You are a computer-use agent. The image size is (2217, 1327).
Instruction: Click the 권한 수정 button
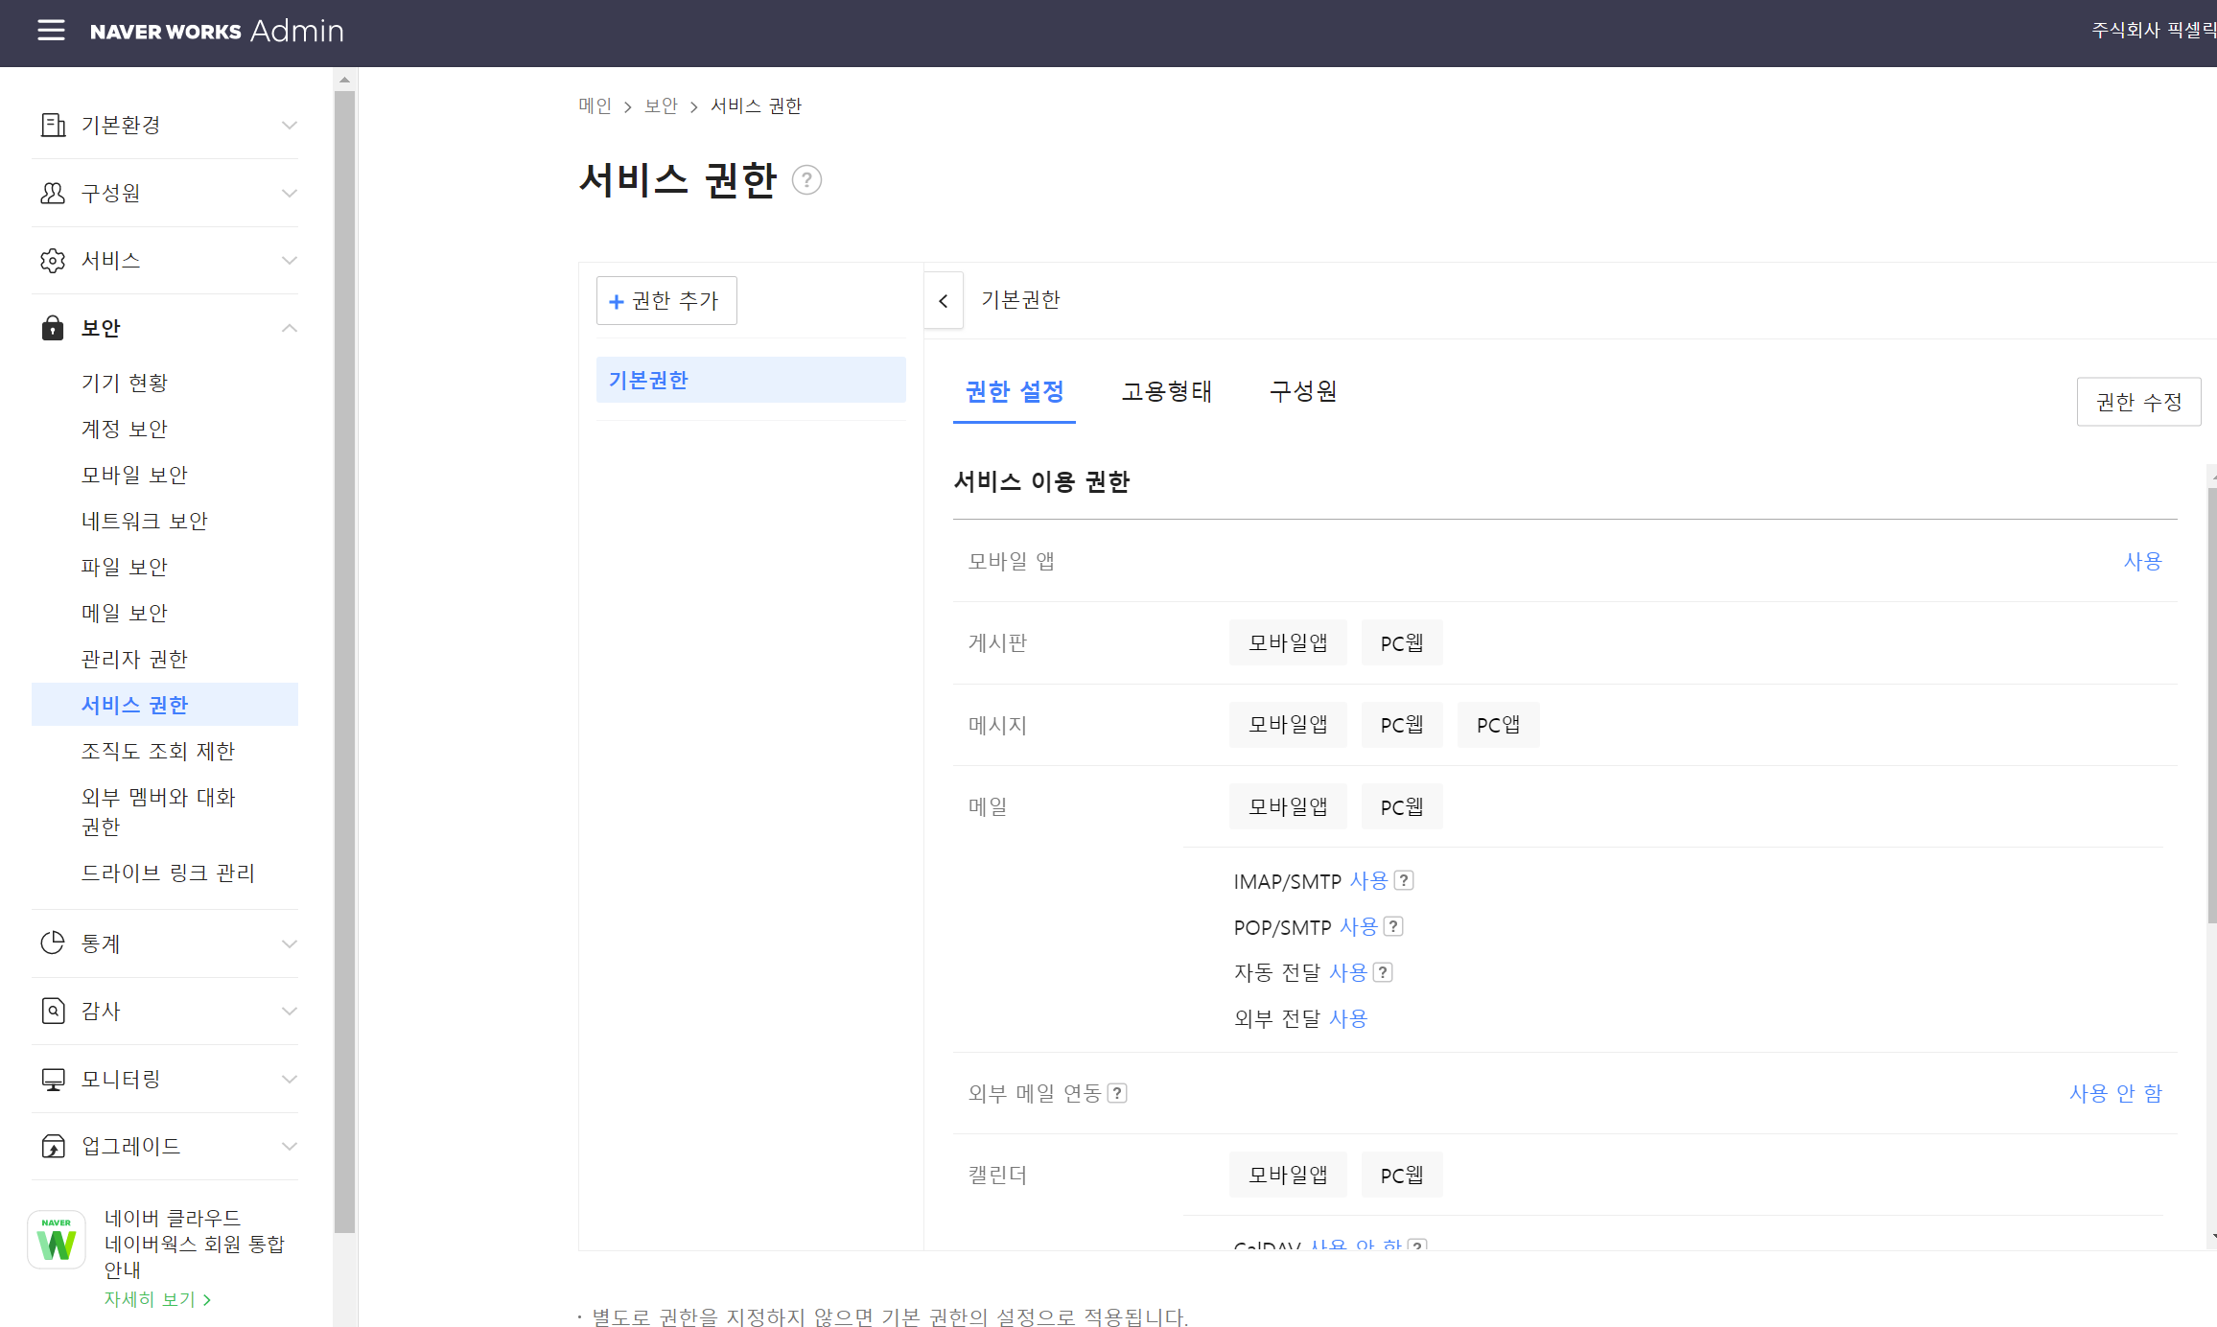tap(2138, 402)
